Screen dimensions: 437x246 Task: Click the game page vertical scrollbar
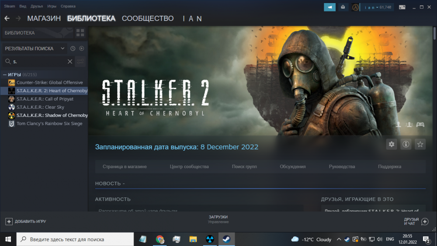(x=434, y=34)
